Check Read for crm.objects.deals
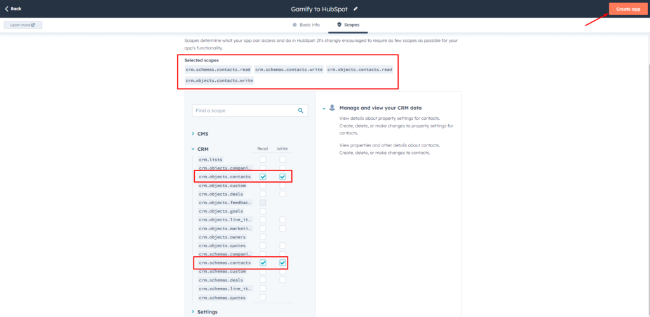Viewport: 650px width, 317px height. [x=263, y=193]
